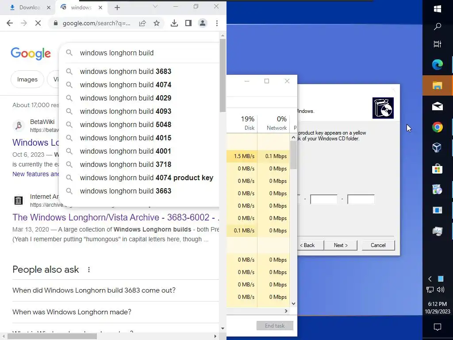The height and width of the screenshot is (340, 453).
Task: Sort Task Manager by Disk column
Action: coord(242,123)
